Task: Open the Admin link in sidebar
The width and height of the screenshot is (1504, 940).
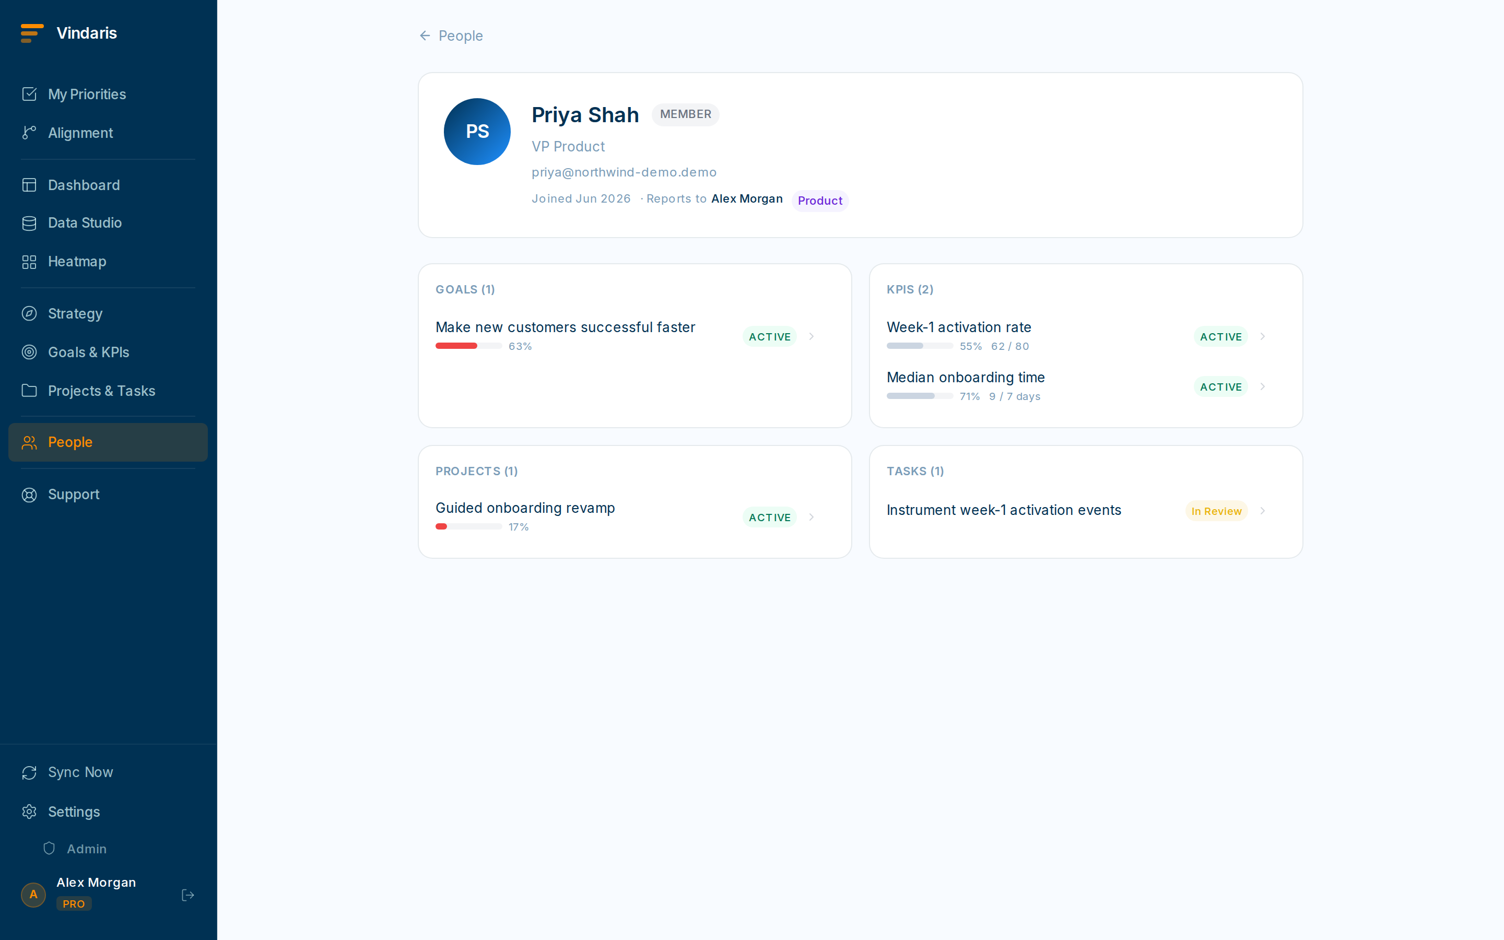Action: pyautogui.click(x=86, y=849)
